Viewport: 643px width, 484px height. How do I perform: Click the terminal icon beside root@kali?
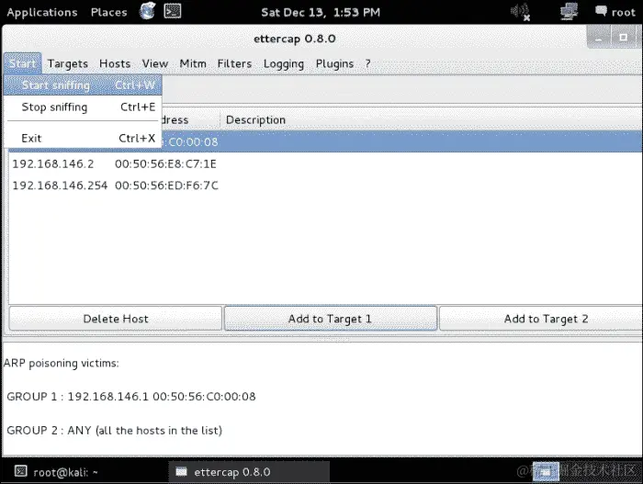(x=20, y=471)
